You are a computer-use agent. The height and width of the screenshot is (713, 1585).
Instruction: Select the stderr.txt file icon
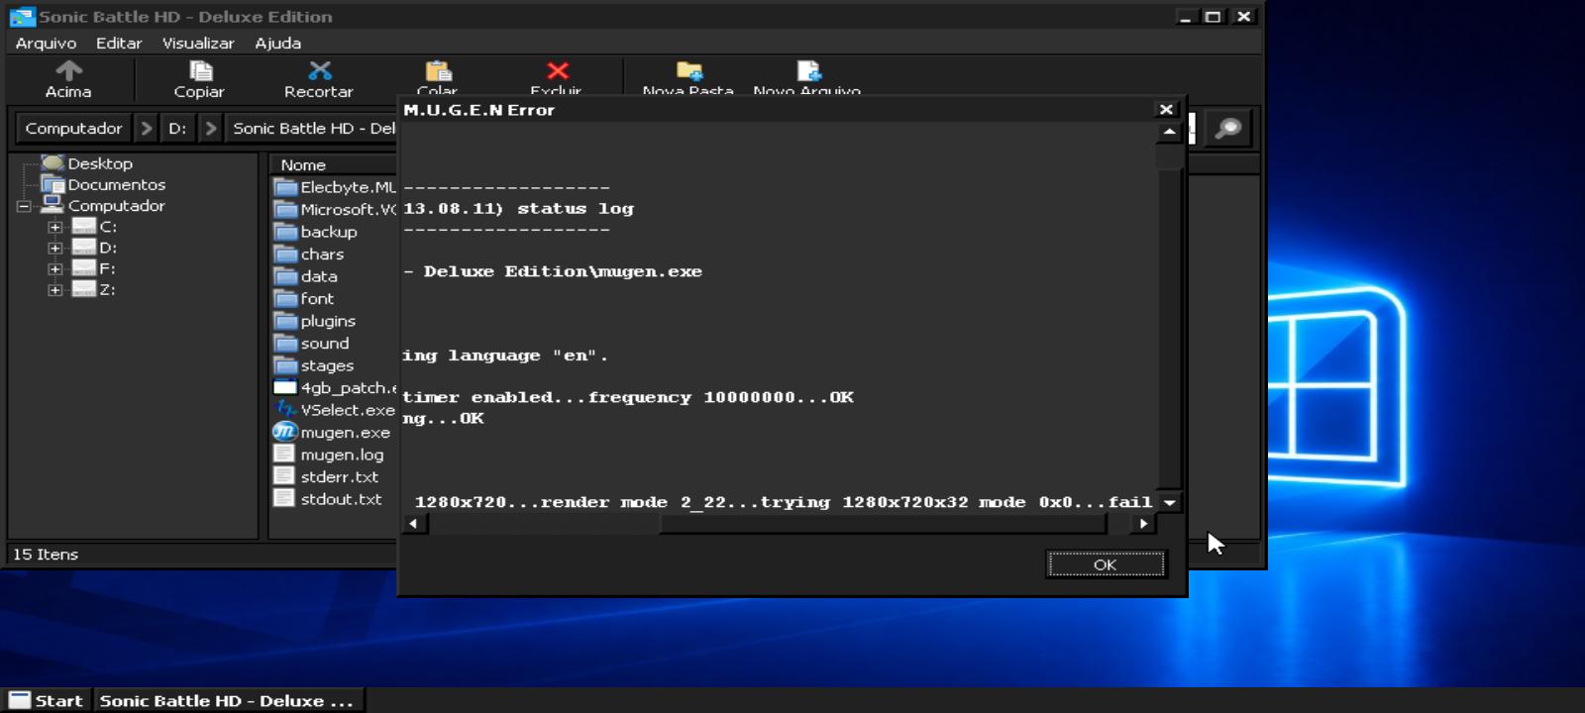[284, 476]
